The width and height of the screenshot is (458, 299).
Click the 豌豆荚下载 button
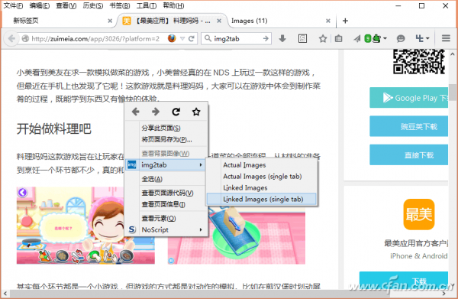click(x=408, y=126)
